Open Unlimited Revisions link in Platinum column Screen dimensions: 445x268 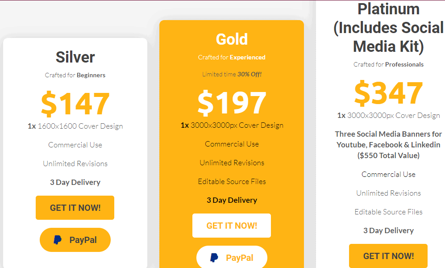tap(388, 193)
